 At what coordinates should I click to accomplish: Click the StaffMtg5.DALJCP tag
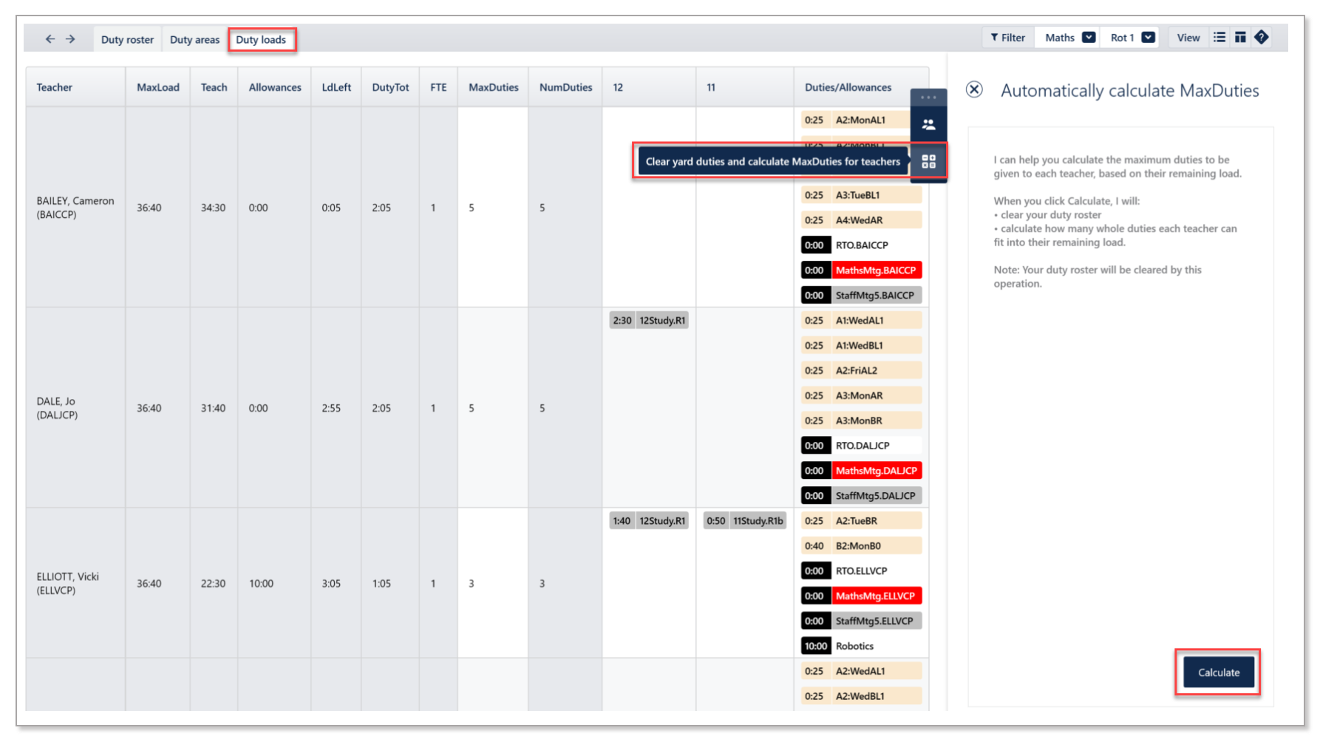pos(861,496)
